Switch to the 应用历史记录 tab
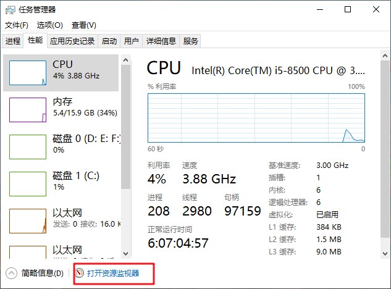The width and height of the screenshot is (391, 289). click(x=72, y=41)
